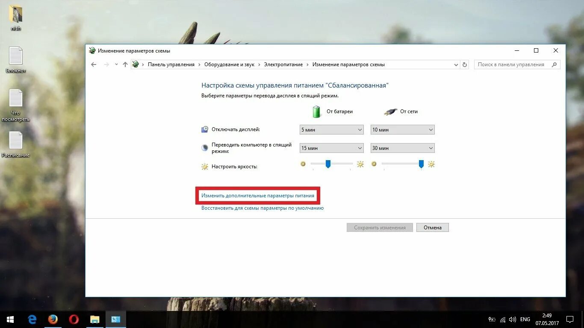The image size is (584, 328).
Task: Click the dim sun icon of battery brightness
Action: [303, 164]
